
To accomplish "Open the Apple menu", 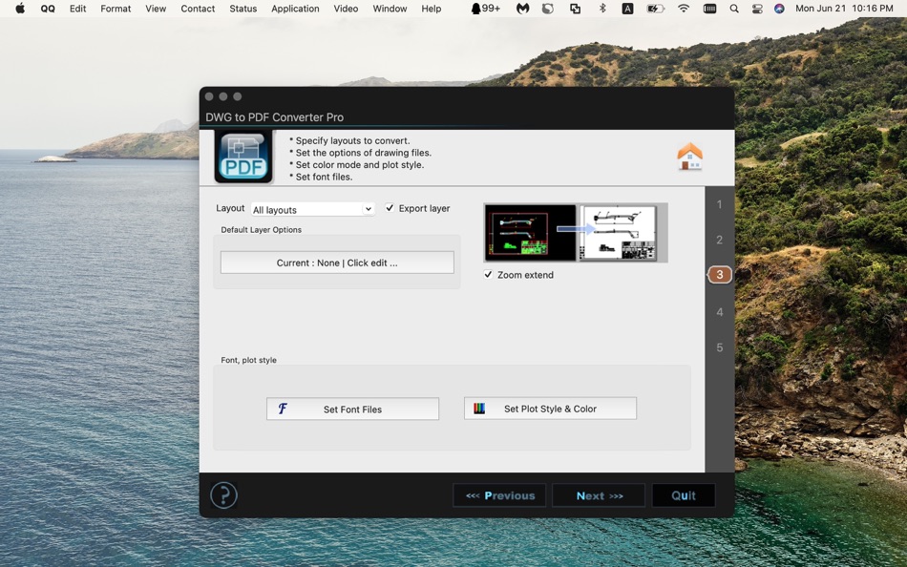I will (x=20, y=8).
